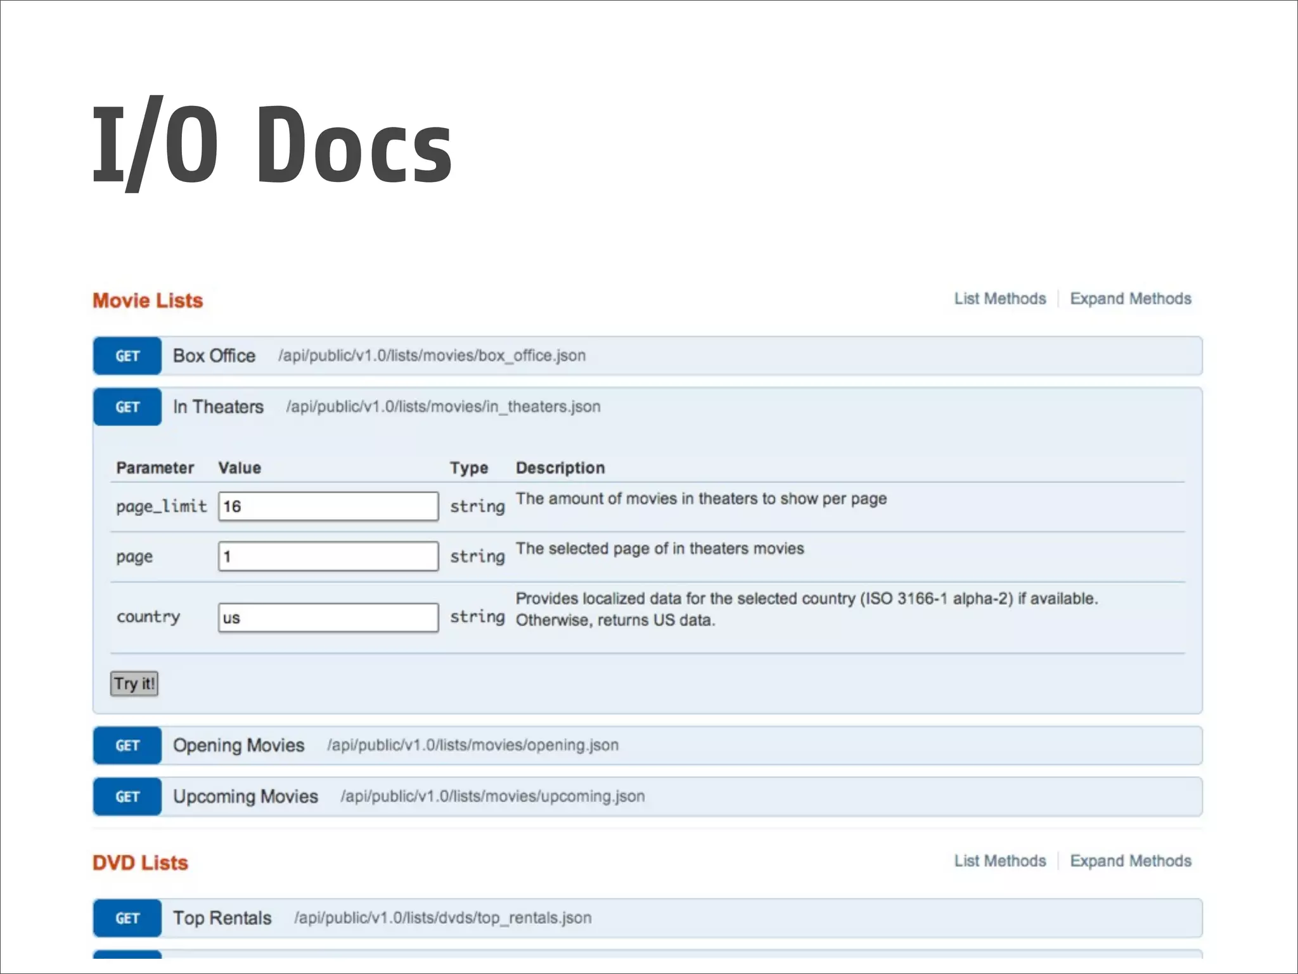Select the opening.json endpoint path text
The image size is (1298, 974).
coord(473,745)
